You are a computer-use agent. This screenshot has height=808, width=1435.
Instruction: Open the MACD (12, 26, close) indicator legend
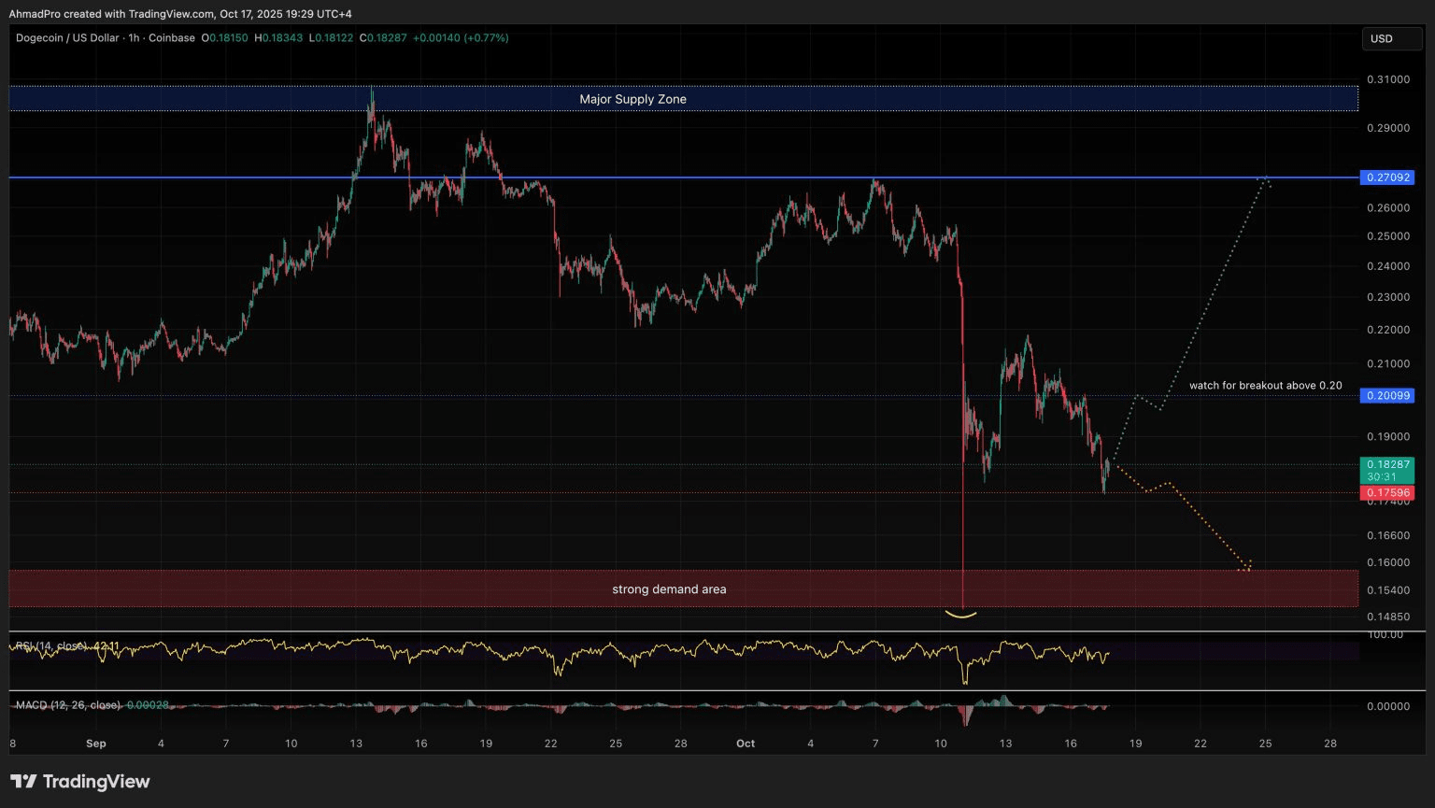(x=68, y=705)
